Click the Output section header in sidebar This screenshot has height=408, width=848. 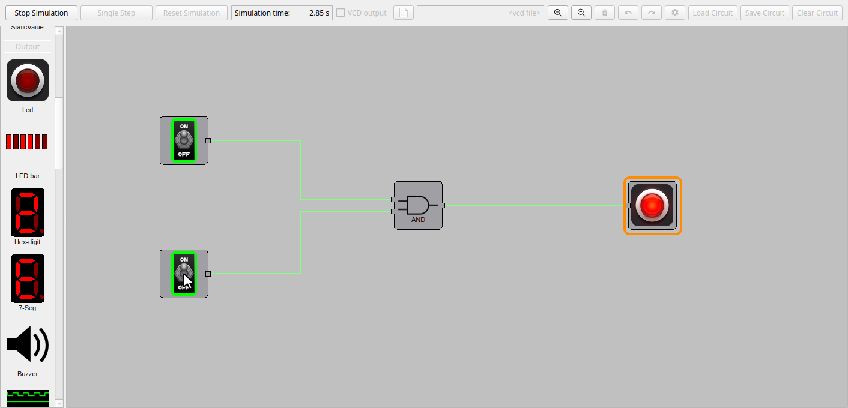28,46
